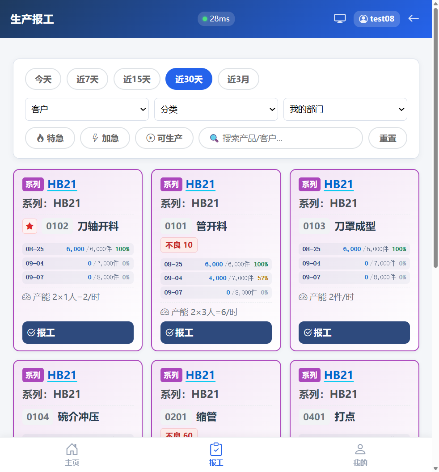Click 报工 button on 刀轴开料 card

click(78, 333)
